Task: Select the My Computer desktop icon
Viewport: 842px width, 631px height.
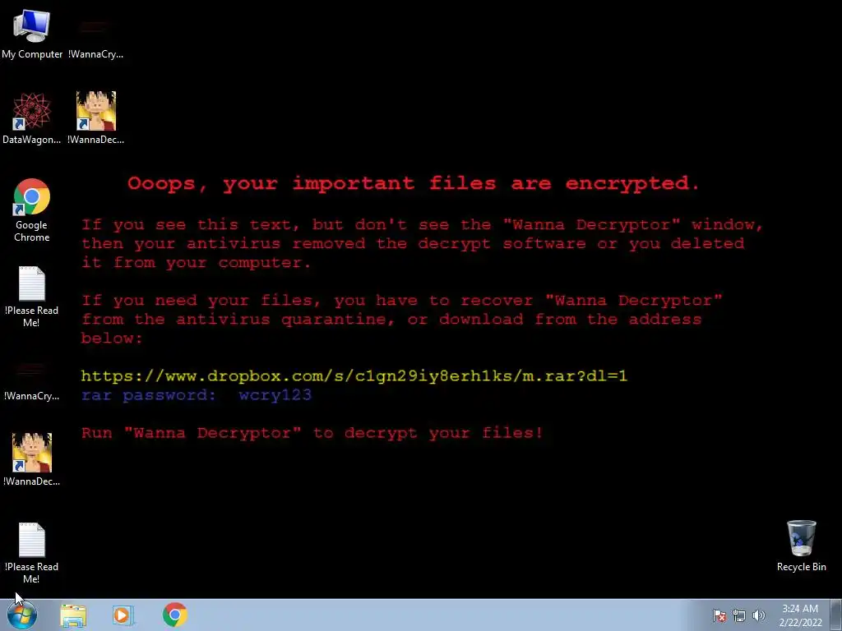Action: pyautogui.click(x=32, y=34)
